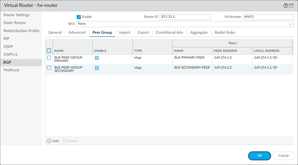Open the help question mark icon
Image resolution: width=298 pixels, height=165 pixels.
[x=286, y=5]
